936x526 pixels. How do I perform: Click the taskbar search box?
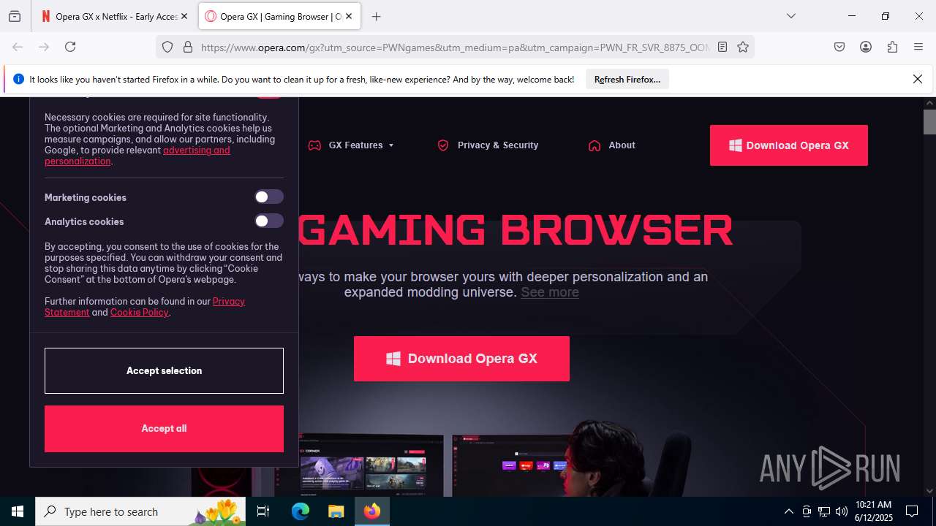[x=140, y=511]
